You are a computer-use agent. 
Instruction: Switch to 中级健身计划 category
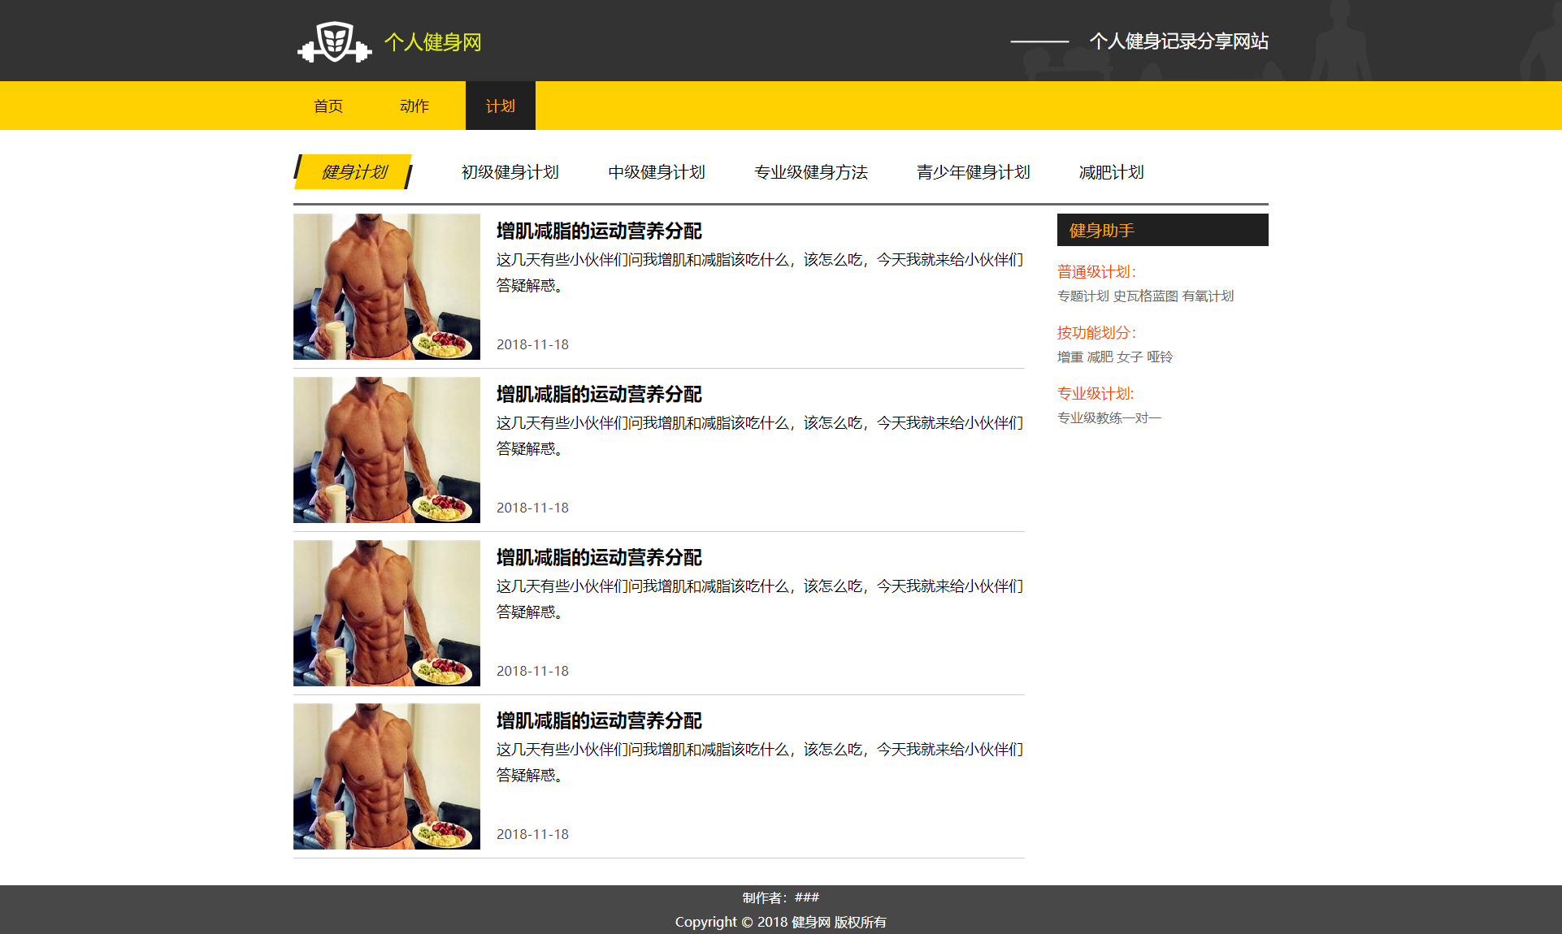(657, 172)
